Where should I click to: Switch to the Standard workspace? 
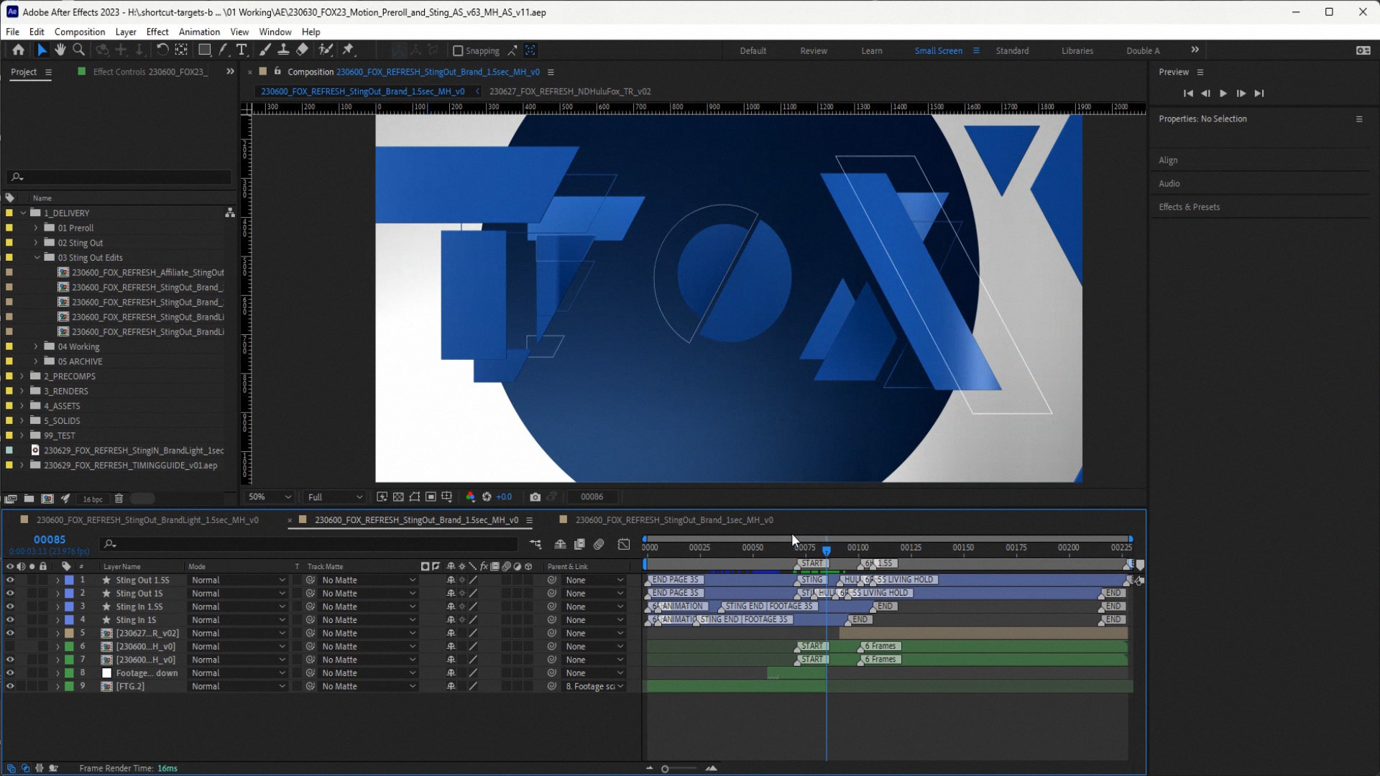(1012, 50)
